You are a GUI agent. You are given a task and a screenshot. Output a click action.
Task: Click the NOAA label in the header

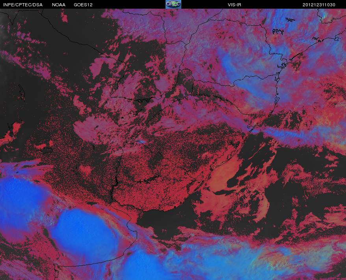tap(59, 5)
